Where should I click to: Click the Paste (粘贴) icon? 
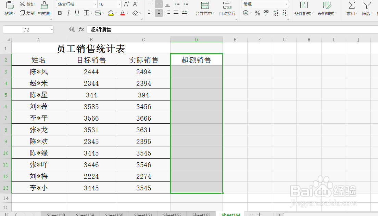[x=10, y=5]
